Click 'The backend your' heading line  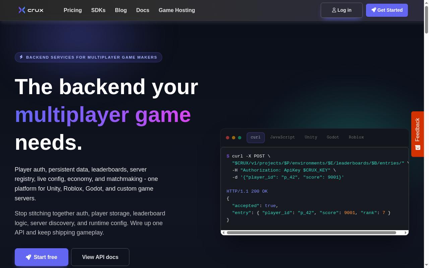pos(107,87)
